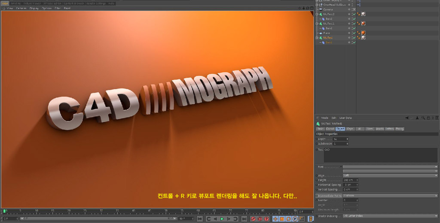Click the Camera row's target tag icon
This screenshot has height=223, width=440.
coord(354,9)
